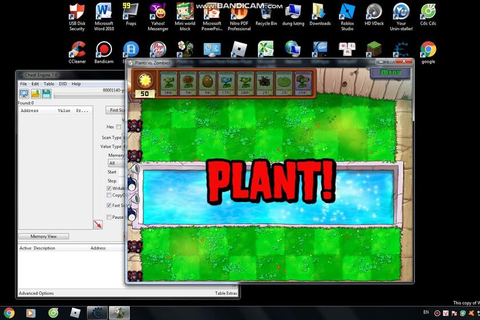
Task: Select the Peashooter seed packet costing 100
Action: 169,83
